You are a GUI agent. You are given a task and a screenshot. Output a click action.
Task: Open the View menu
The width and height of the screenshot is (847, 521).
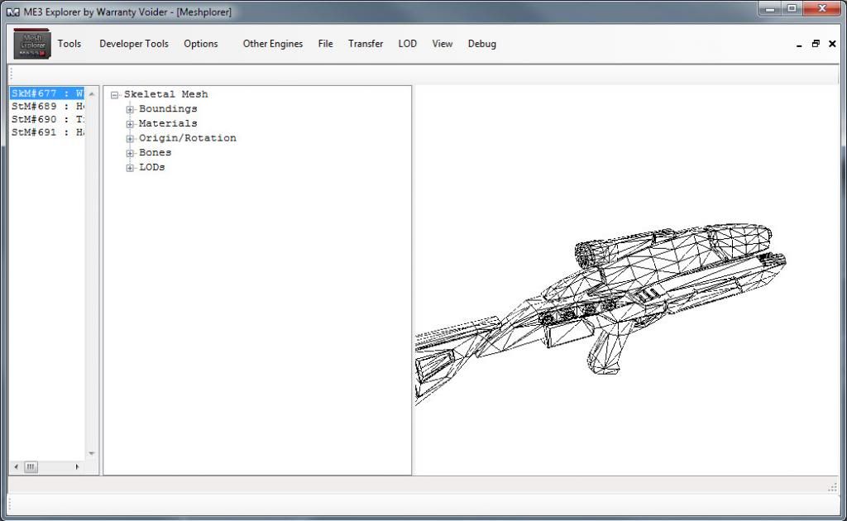[443, 44]
